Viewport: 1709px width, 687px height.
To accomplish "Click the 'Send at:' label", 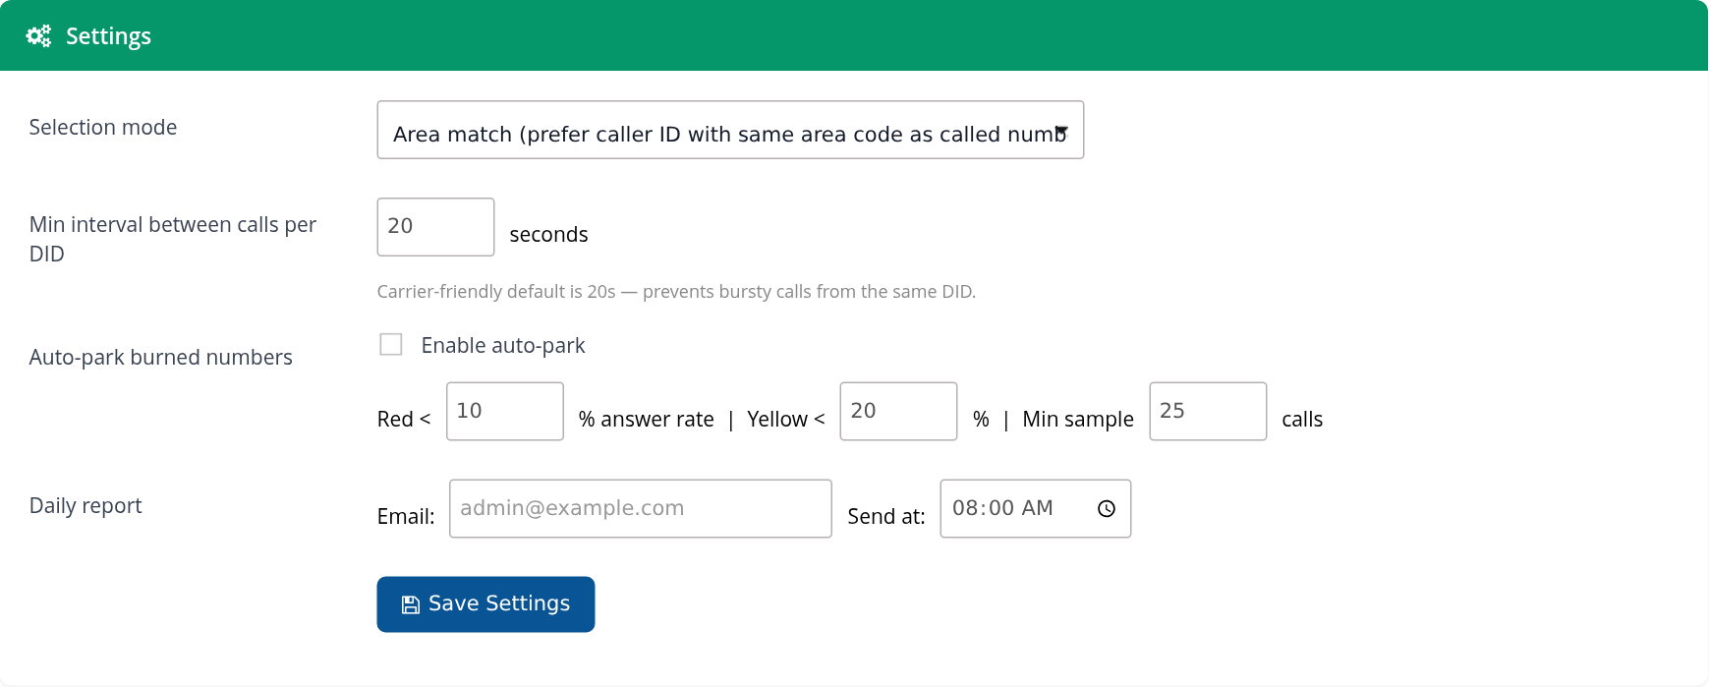I will [x=886, y=516].
